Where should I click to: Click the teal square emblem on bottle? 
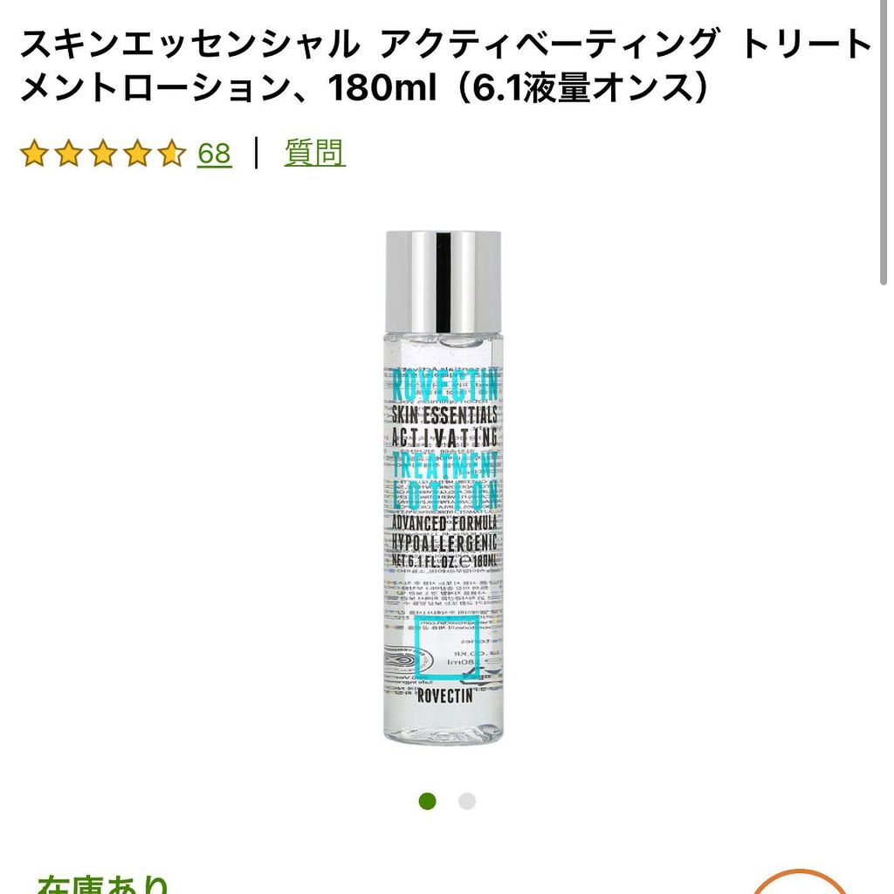[446, 649]
